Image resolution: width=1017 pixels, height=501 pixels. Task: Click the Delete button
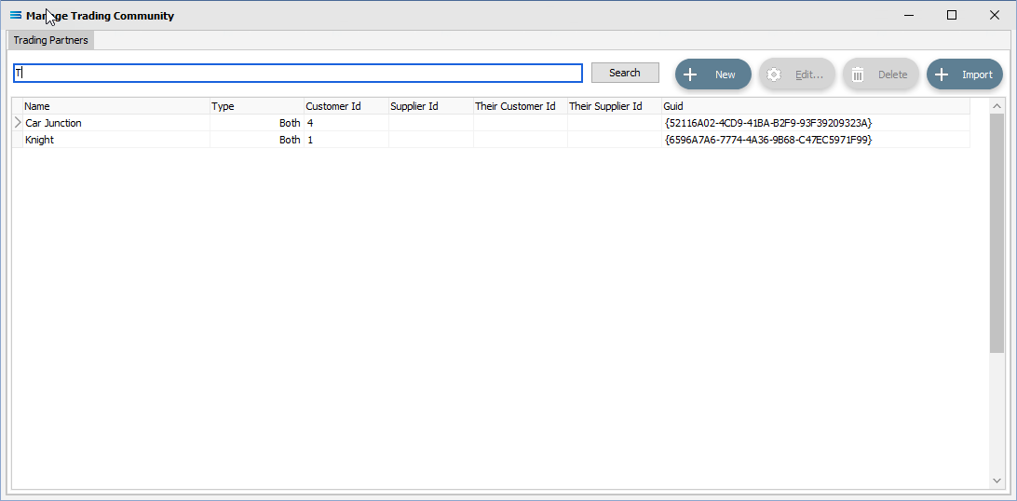tap(880, 74)
